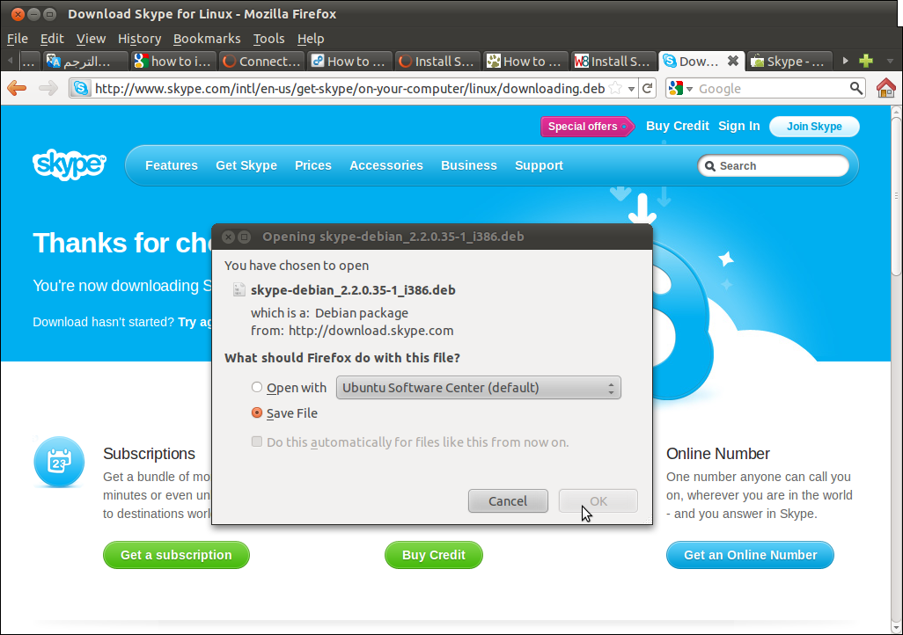The height and width of the screenshot is (635, 903).
Task: Open the Features navigation item
Action: tap(171, 165)
